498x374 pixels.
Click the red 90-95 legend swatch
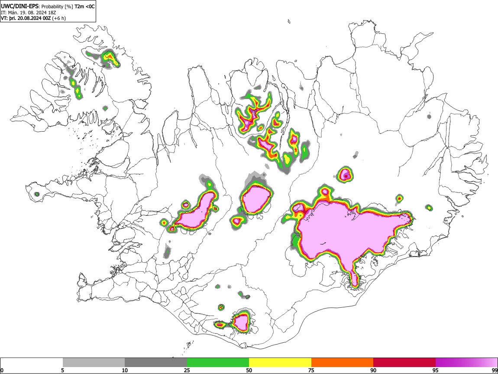pyautogui.click(x=404, y=362)
